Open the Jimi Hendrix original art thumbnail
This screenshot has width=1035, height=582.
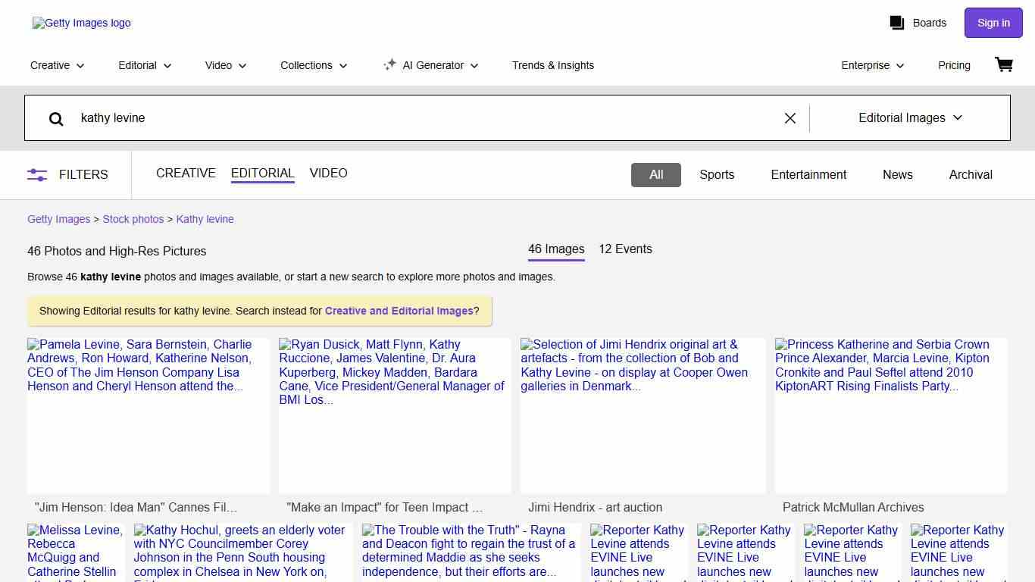[x=643, y=415]
